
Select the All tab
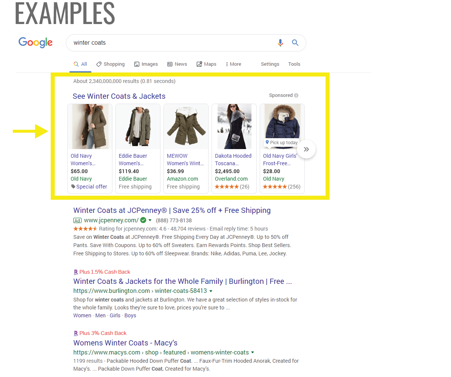click(80, 64)
